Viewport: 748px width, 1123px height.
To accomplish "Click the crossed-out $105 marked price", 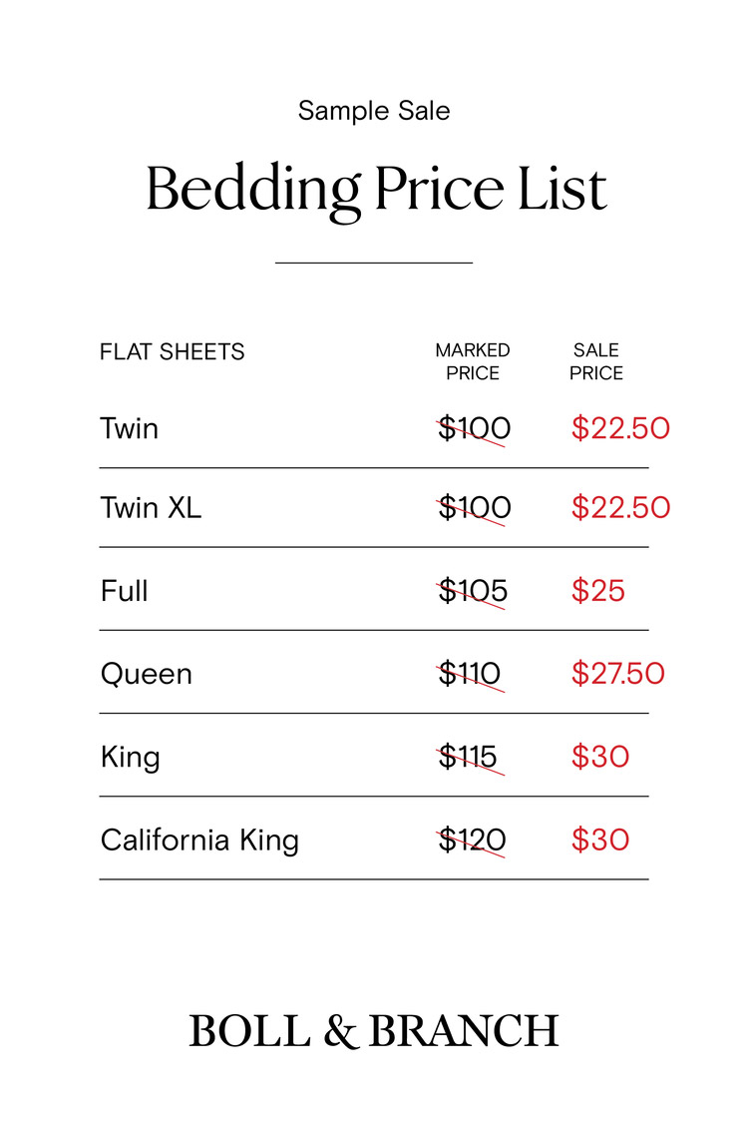I will pyautogui.click(x=473, y=591).
